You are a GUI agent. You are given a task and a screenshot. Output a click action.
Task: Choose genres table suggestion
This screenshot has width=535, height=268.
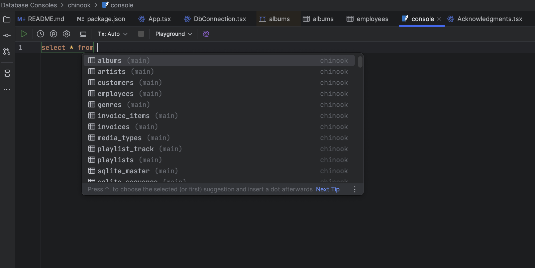[x=219, y=105]
